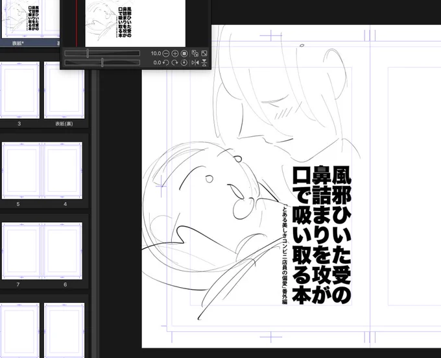Click the 表紙(裏) page label

point(64,123)
